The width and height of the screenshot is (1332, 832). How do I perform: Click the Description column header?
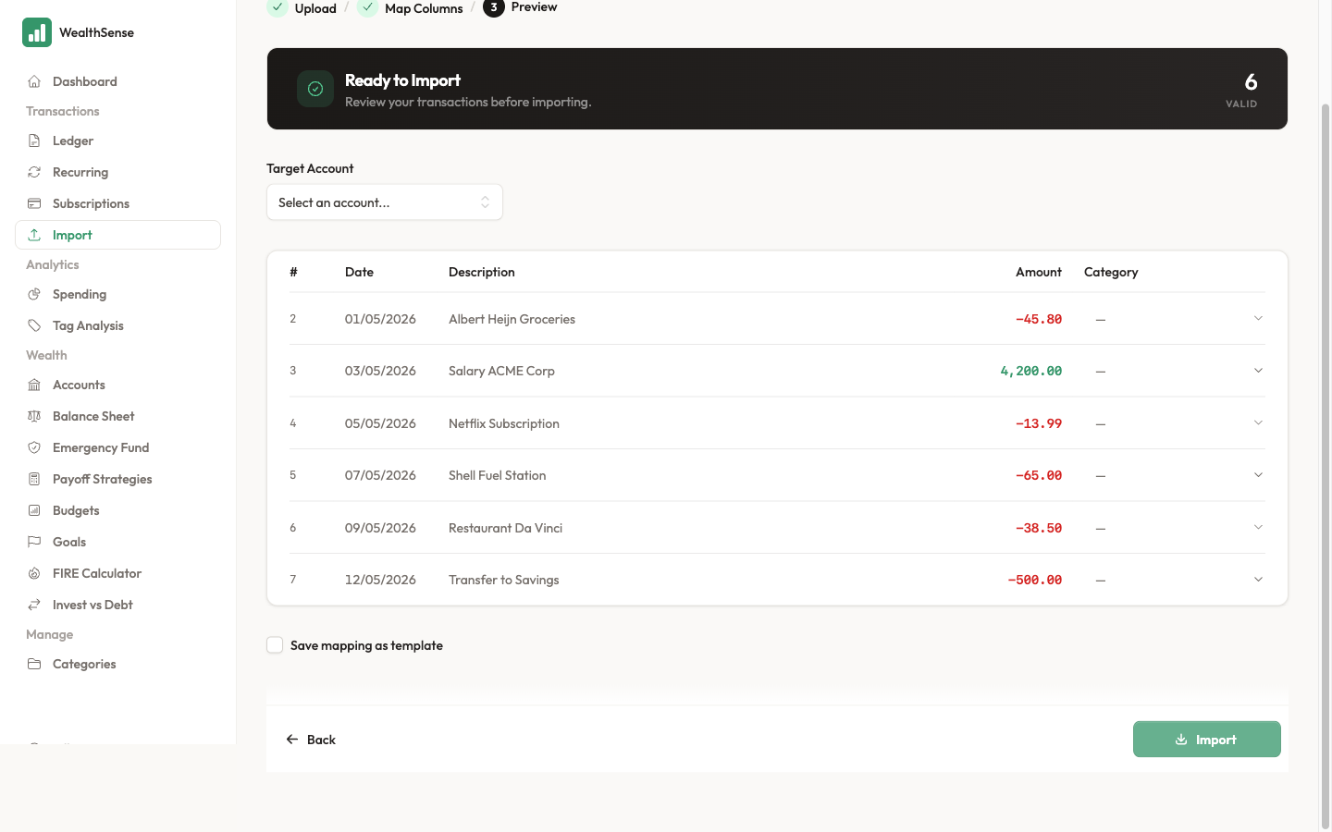481,272
